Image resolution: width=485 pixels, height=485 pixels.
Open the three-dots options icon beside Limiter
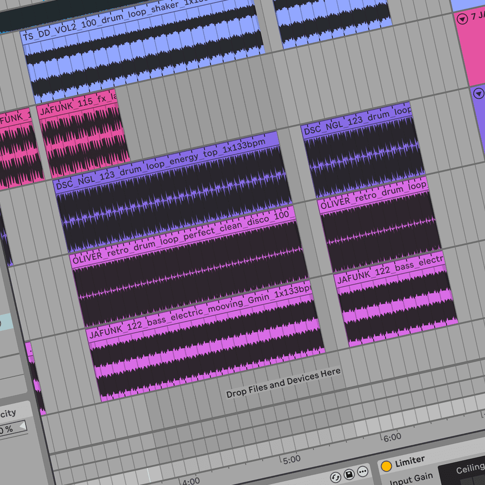pos(362,471)
